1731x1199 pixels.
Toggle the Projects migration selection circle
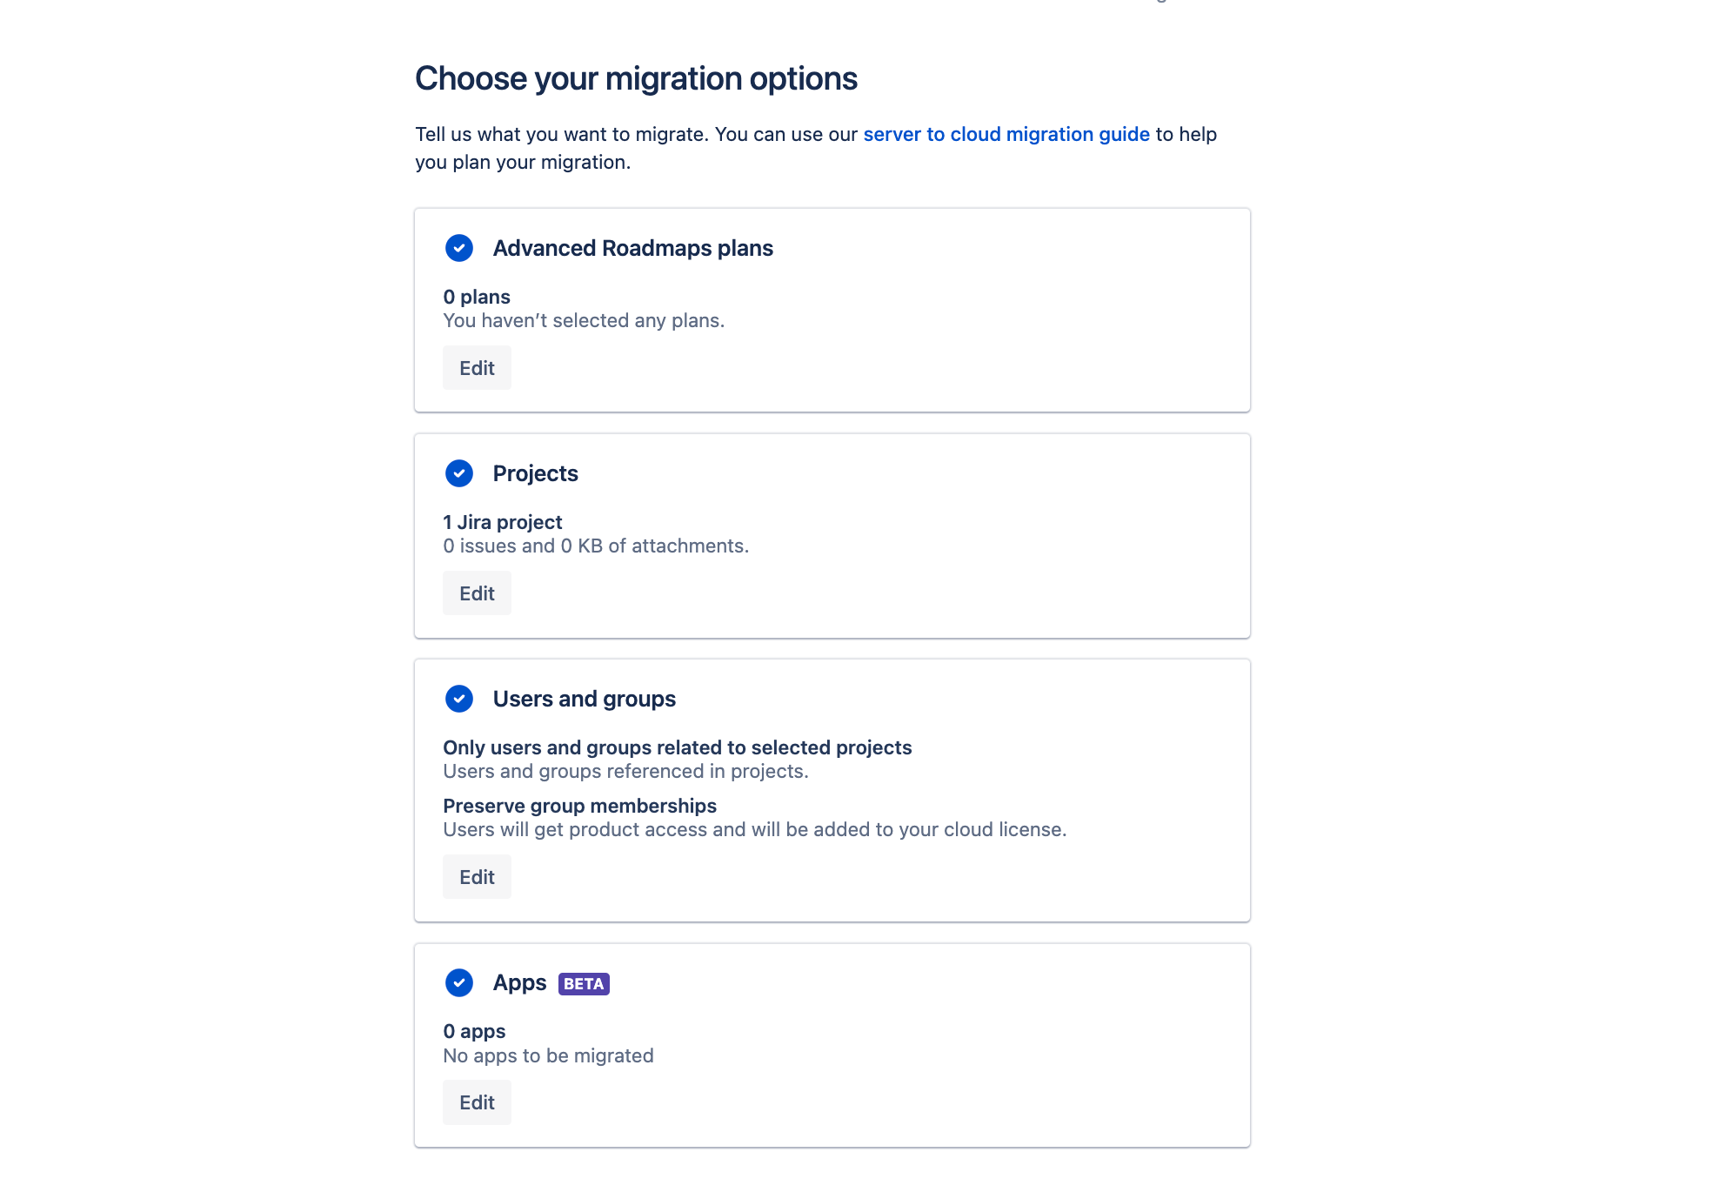(x=458, y=474)
